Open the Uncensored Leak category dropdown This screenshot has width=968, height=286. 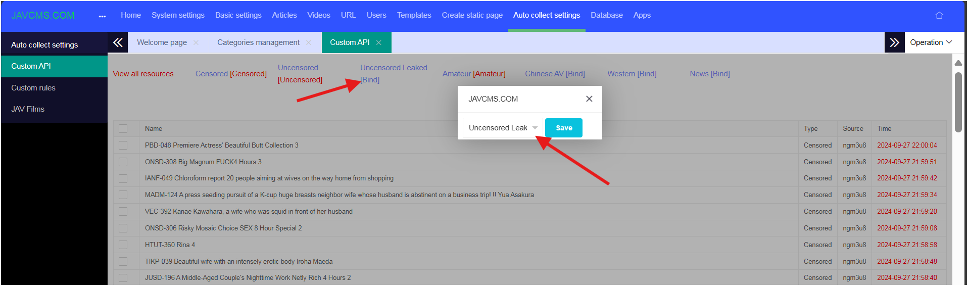(503, 128)
